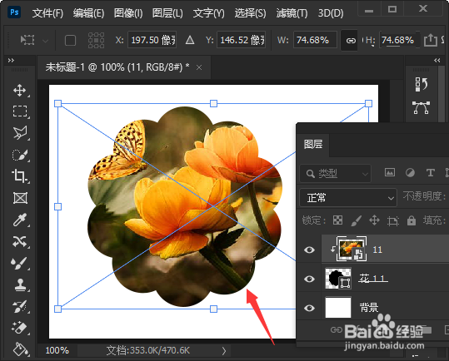Expand the collapsed toolbar double arrows
The width and height of the screenshot is (449, 361).
(x=11, y=60)
